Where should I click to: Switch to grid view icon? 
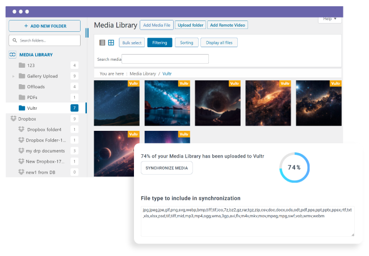(111, 43)
